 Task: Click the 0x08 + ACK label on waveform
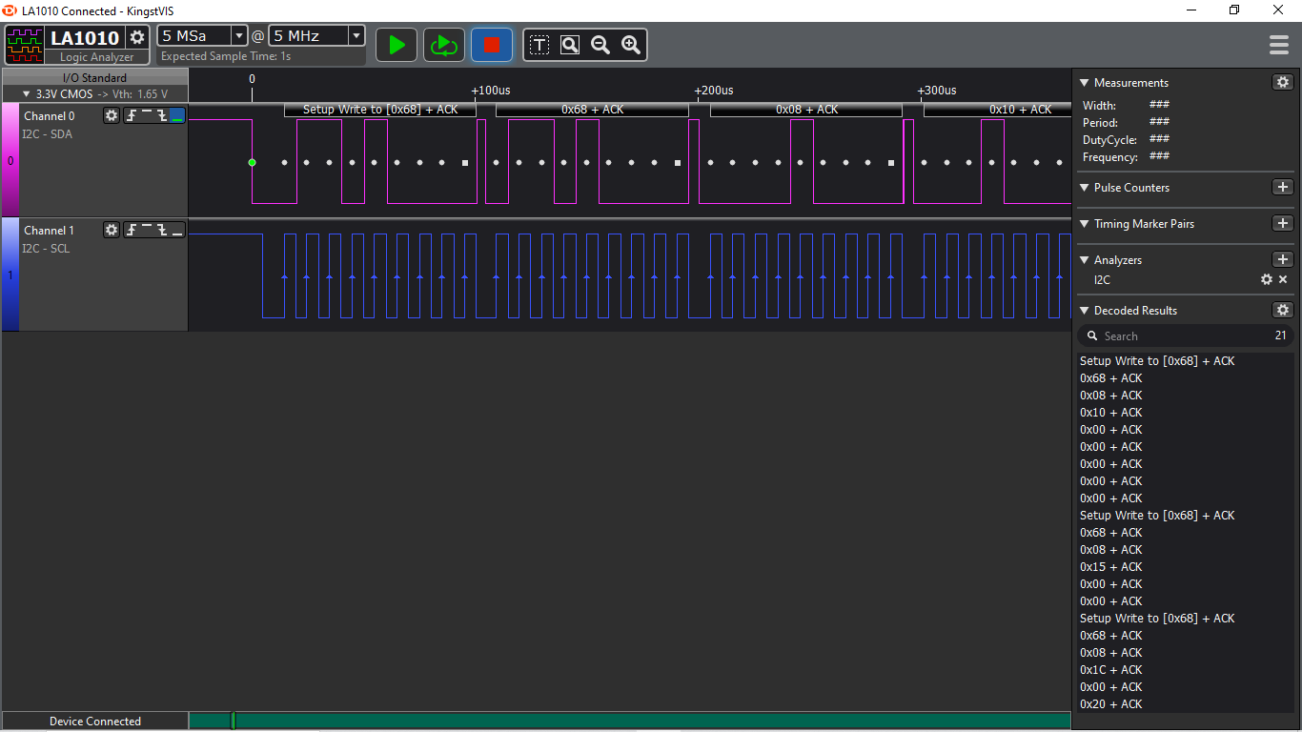pyautogui.click(x=806, y=110)
